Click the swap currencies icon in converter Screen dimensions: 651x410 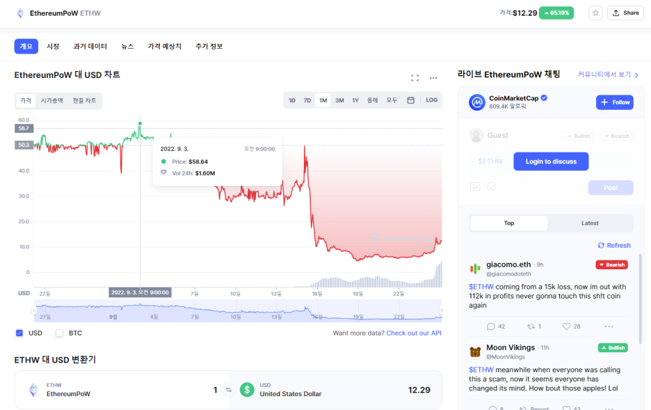(228, 390)
